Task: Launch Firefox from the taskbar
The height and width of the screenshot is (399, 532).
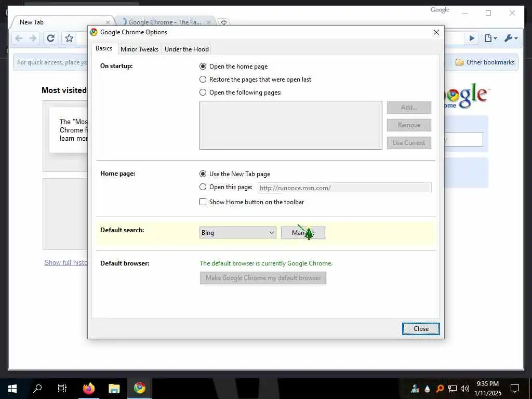Action: coord(89,389)
